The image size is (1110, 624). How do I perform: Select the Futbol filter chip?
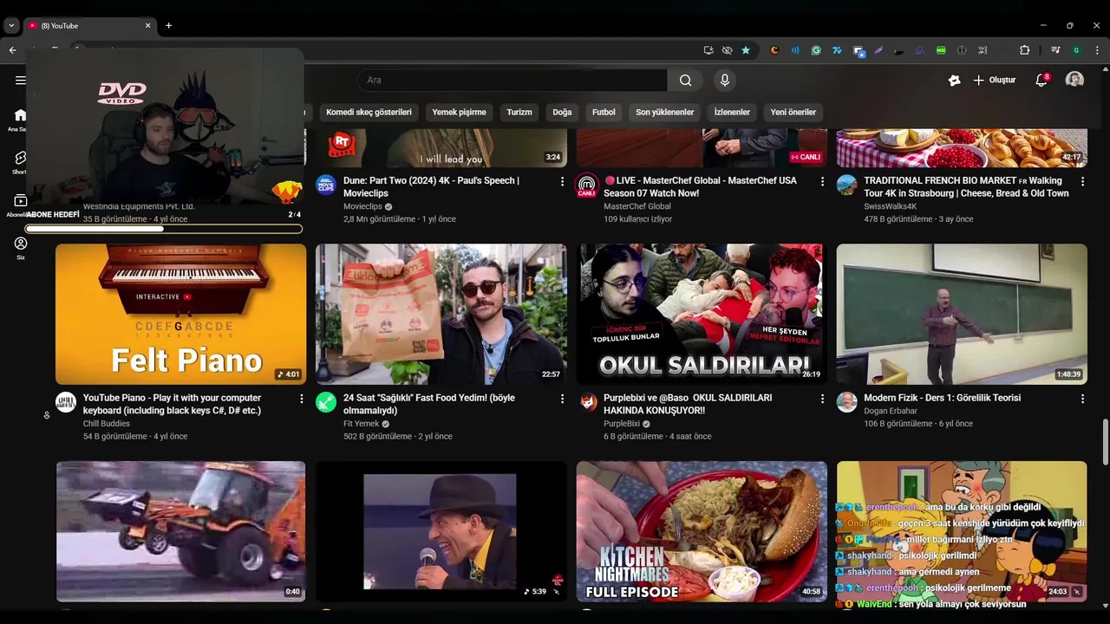(x=604, y=112)
